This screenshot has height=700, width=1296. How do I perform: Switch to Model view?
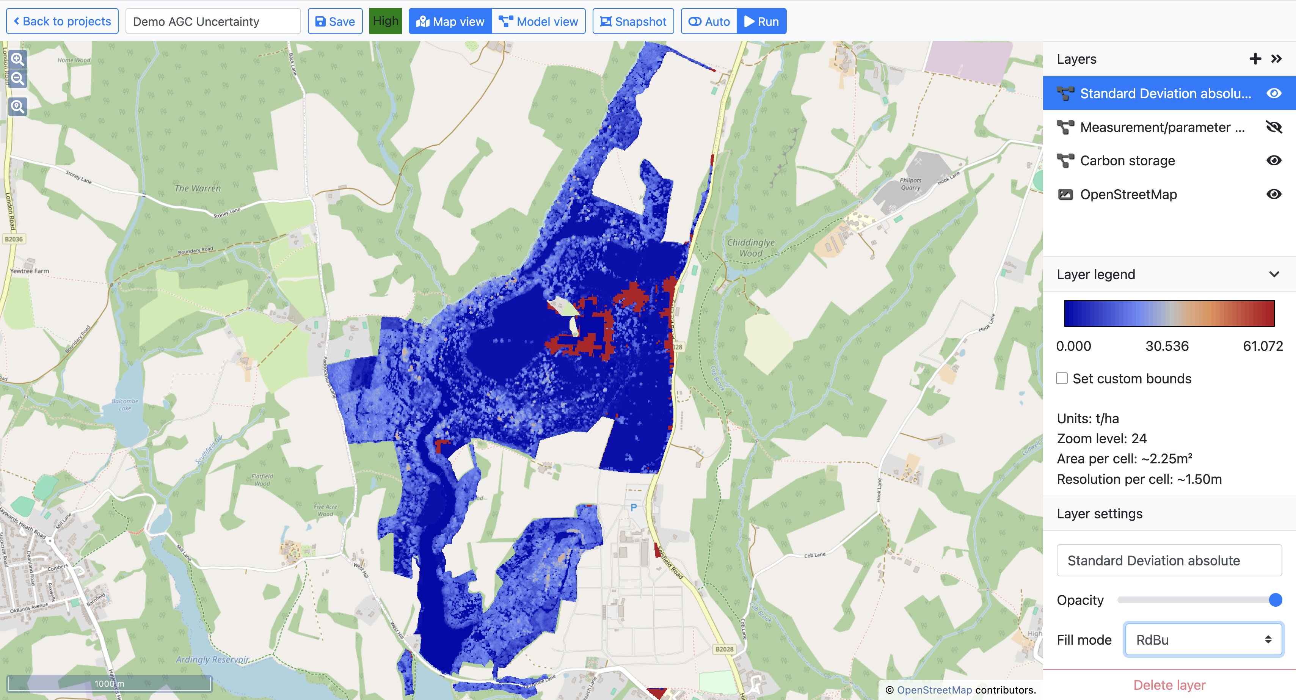(538, 22)
